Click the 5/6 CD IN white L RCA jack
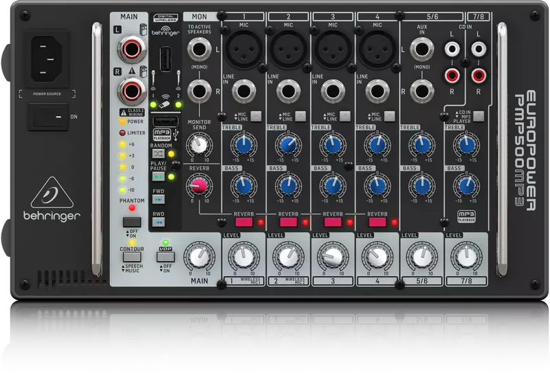 (x=452, y=49)
